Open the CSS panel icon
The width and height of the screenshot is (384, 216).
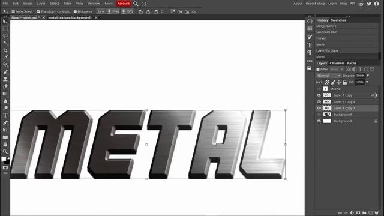point(310,61)
